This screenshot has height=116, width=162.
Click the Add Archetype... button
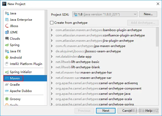[x=143, y=23]
